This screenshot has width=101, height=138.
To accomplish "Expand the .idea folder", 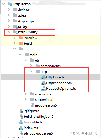I will pyautogui.click(x=9, y=15).
